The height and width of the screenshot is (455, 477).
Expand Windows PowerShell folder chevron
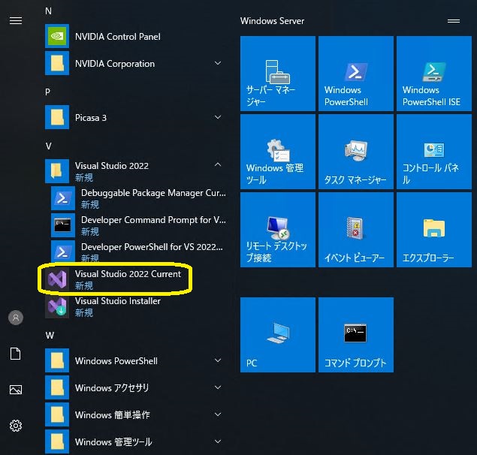point(218,360)
